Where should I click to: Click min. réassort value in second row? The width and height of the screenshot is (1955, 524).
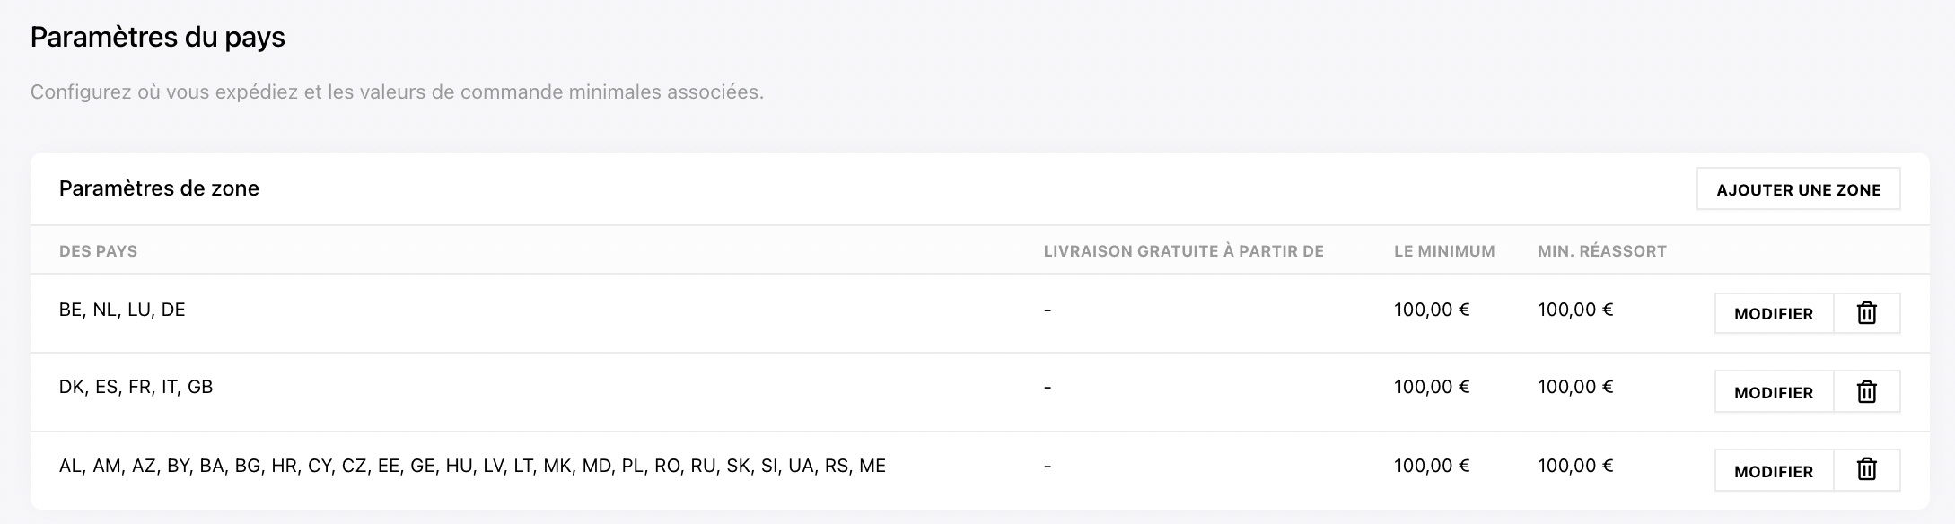point(1575,387)
